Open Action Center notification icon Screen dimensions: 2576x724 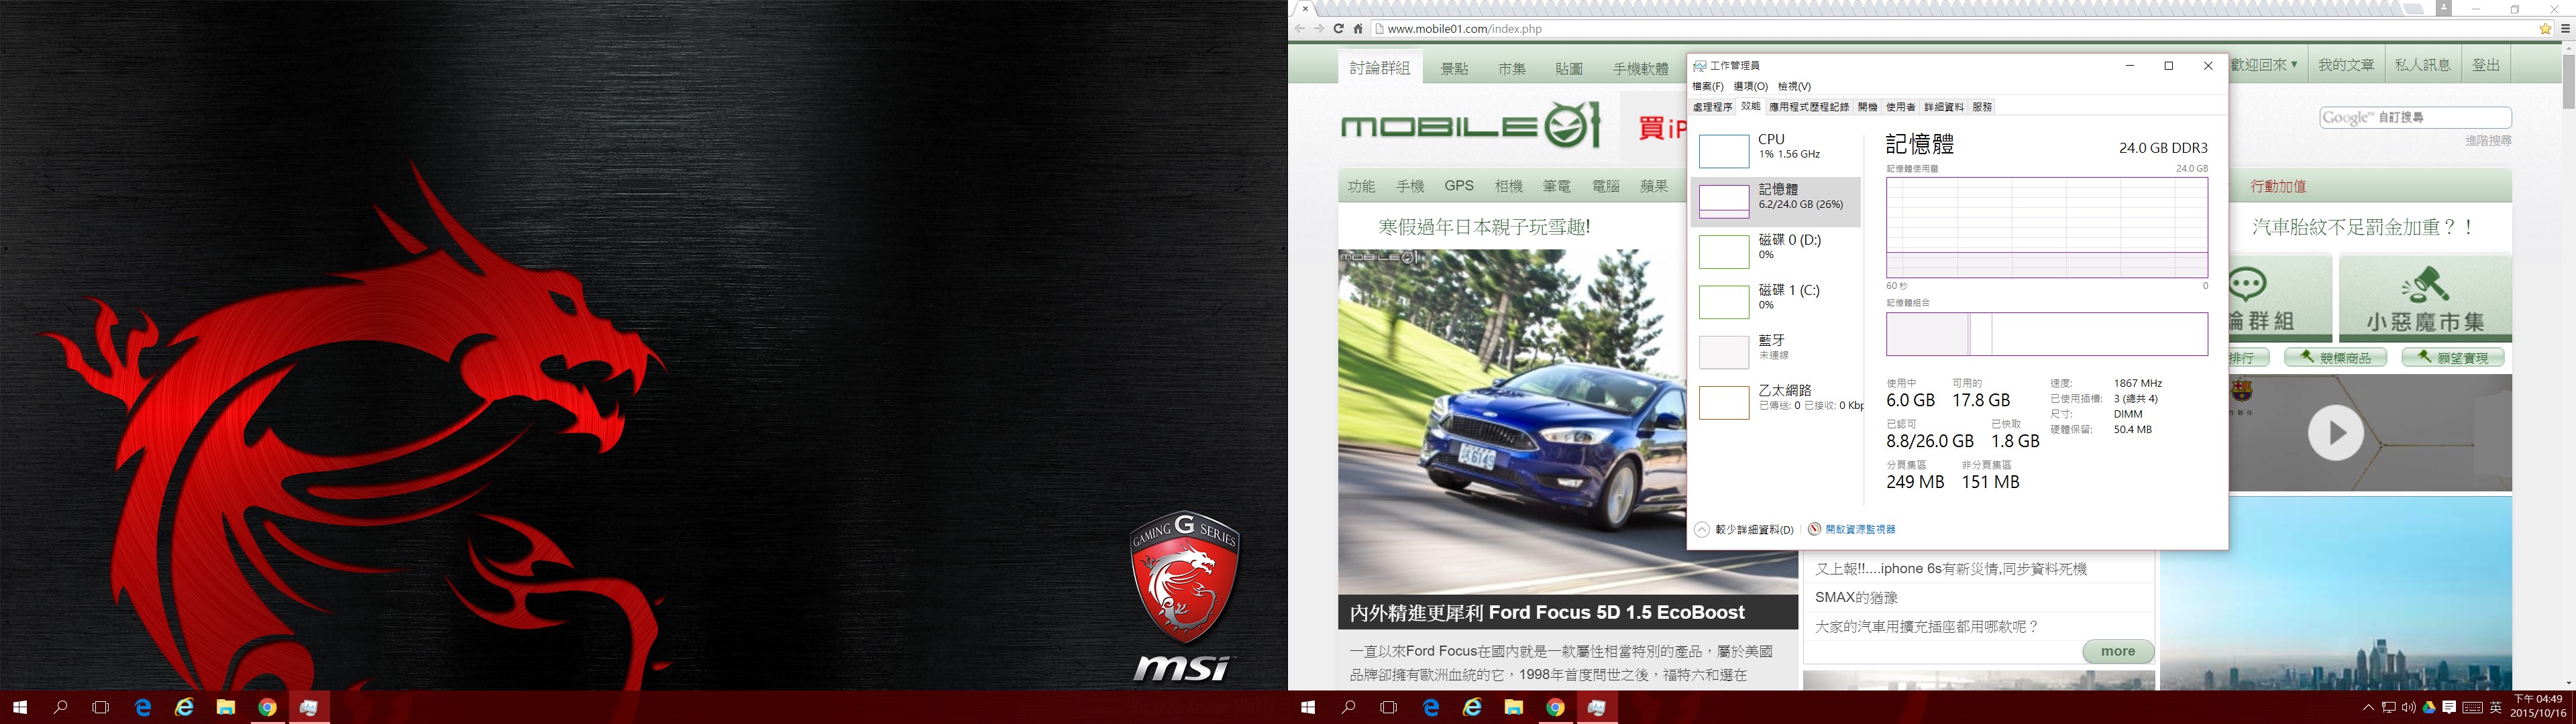[x=2448, y=707]
